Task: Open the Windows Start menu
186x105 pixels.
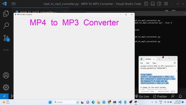Action: 50,102
